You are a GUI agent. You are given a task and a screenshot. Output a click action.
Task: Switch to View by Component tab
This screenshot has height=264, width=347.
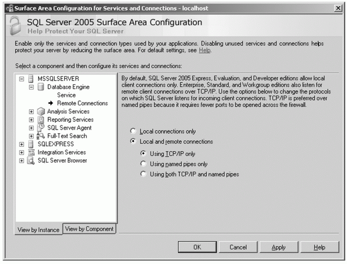tap(89, 229)
